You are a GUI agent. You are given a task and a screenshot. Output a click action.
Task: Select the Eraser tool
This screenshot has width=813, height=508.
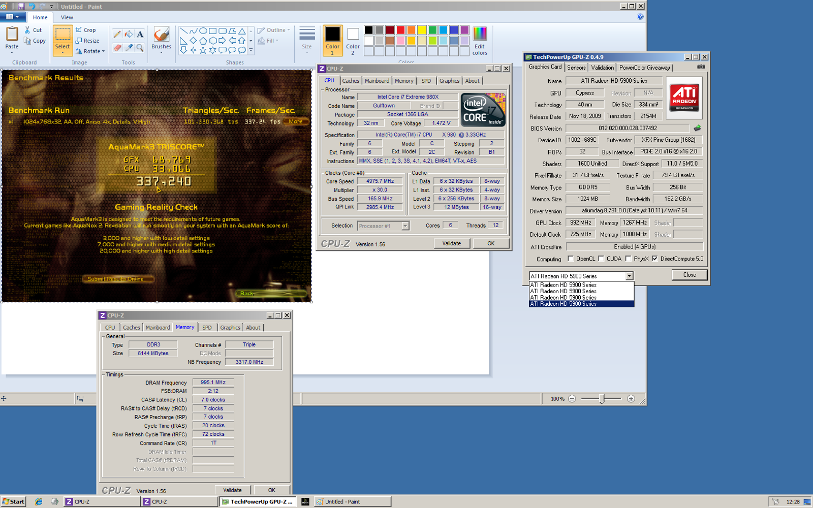pos(117,48)
